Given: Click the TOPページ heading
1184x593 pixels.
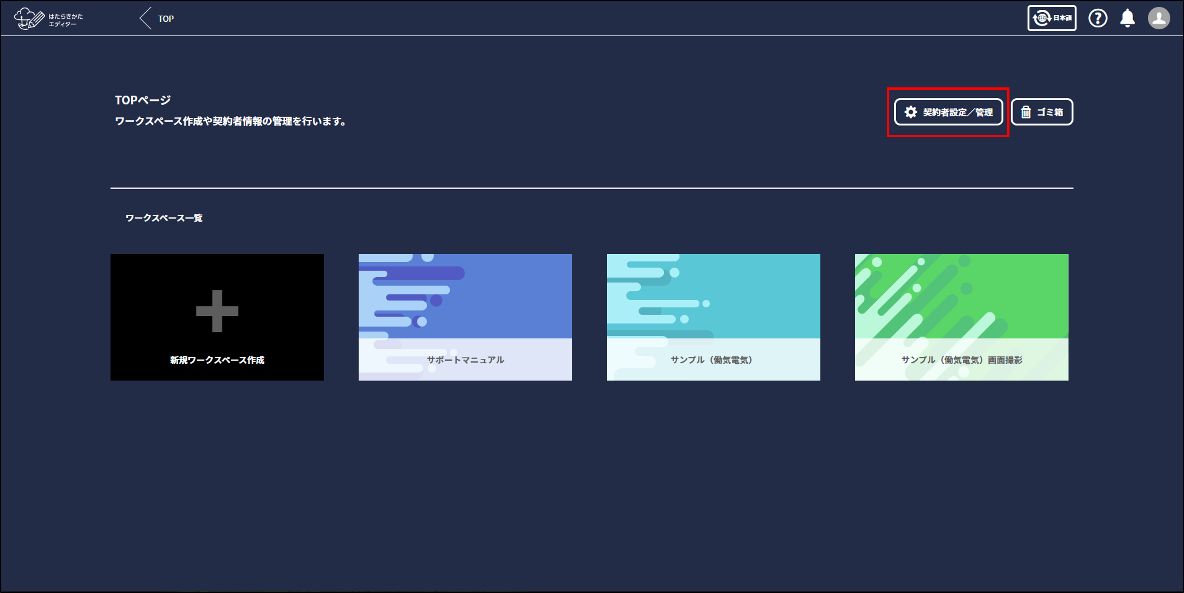Looking at the screenshot, I should (142, 100).
